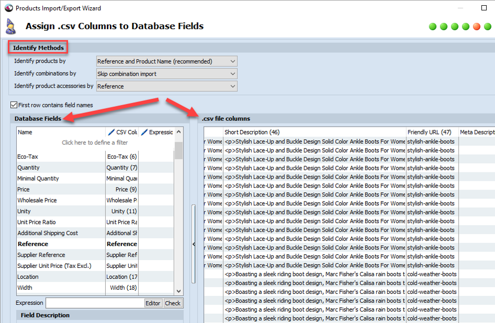The image size is (495, 323).
Task: Click the pencil icon on CSV Col header
Action: pyautogui.click(x=111, y=132)
